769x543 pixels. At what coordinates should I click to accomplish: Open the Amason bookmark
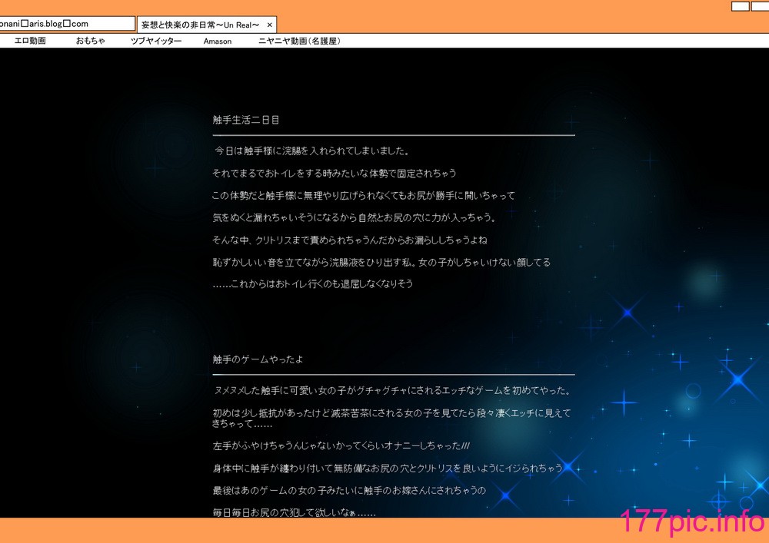click(x=218, y=41)
